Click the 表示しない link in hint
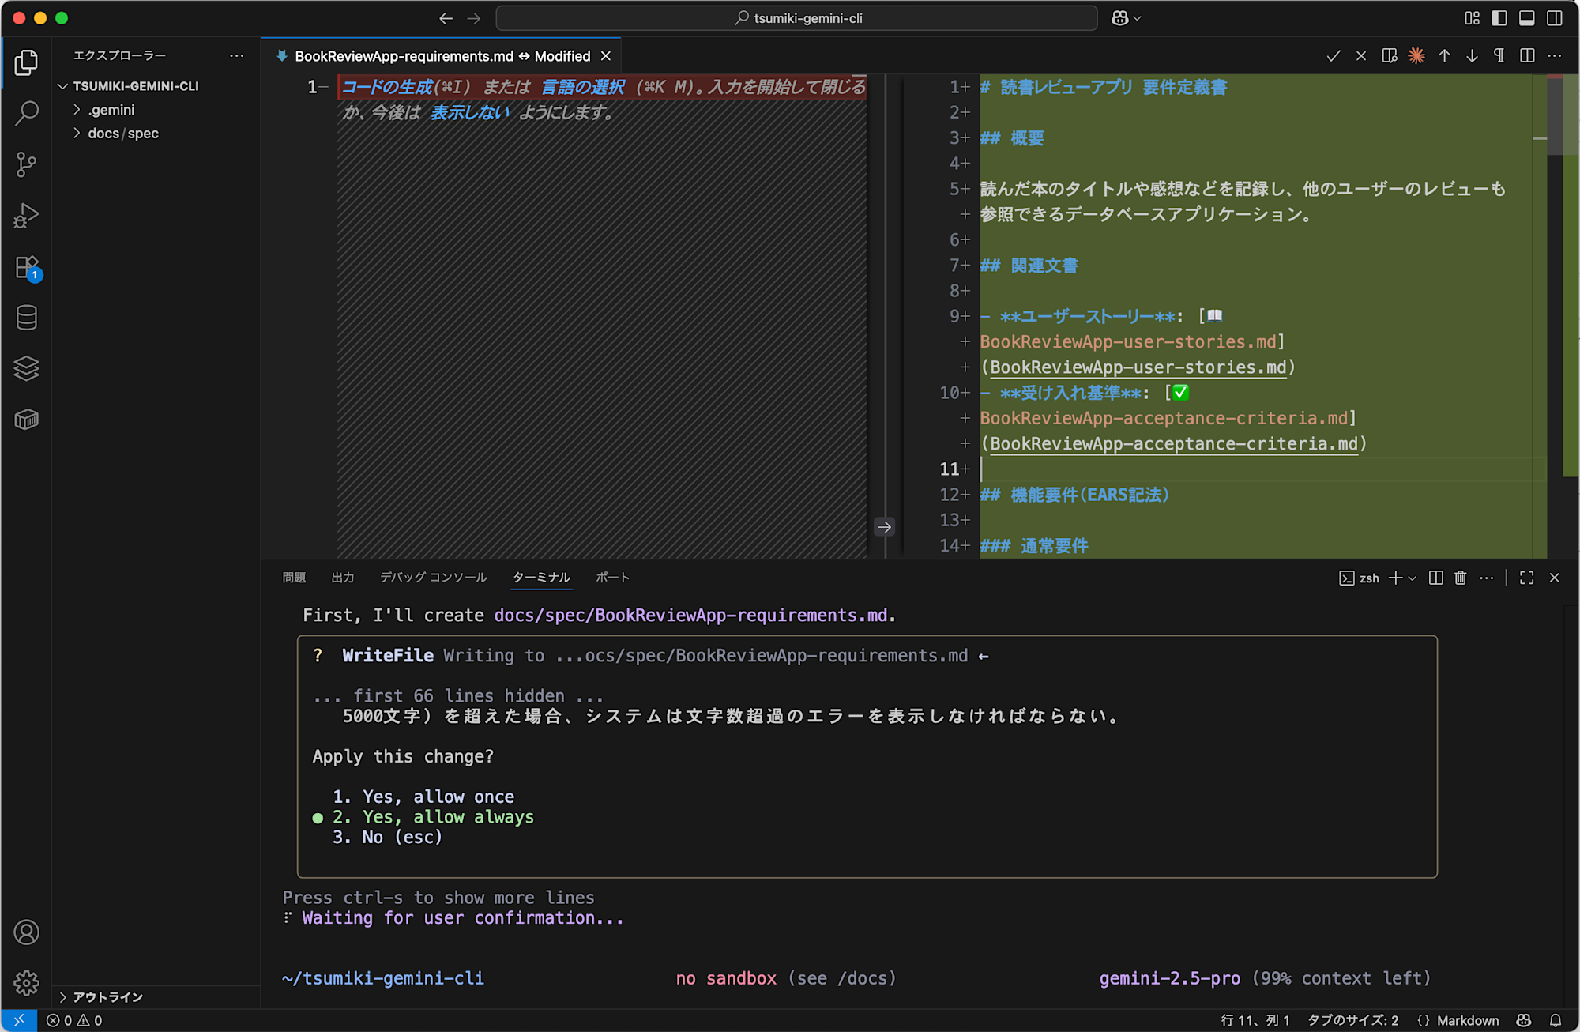The image size is (1580, 1032). 470,112
